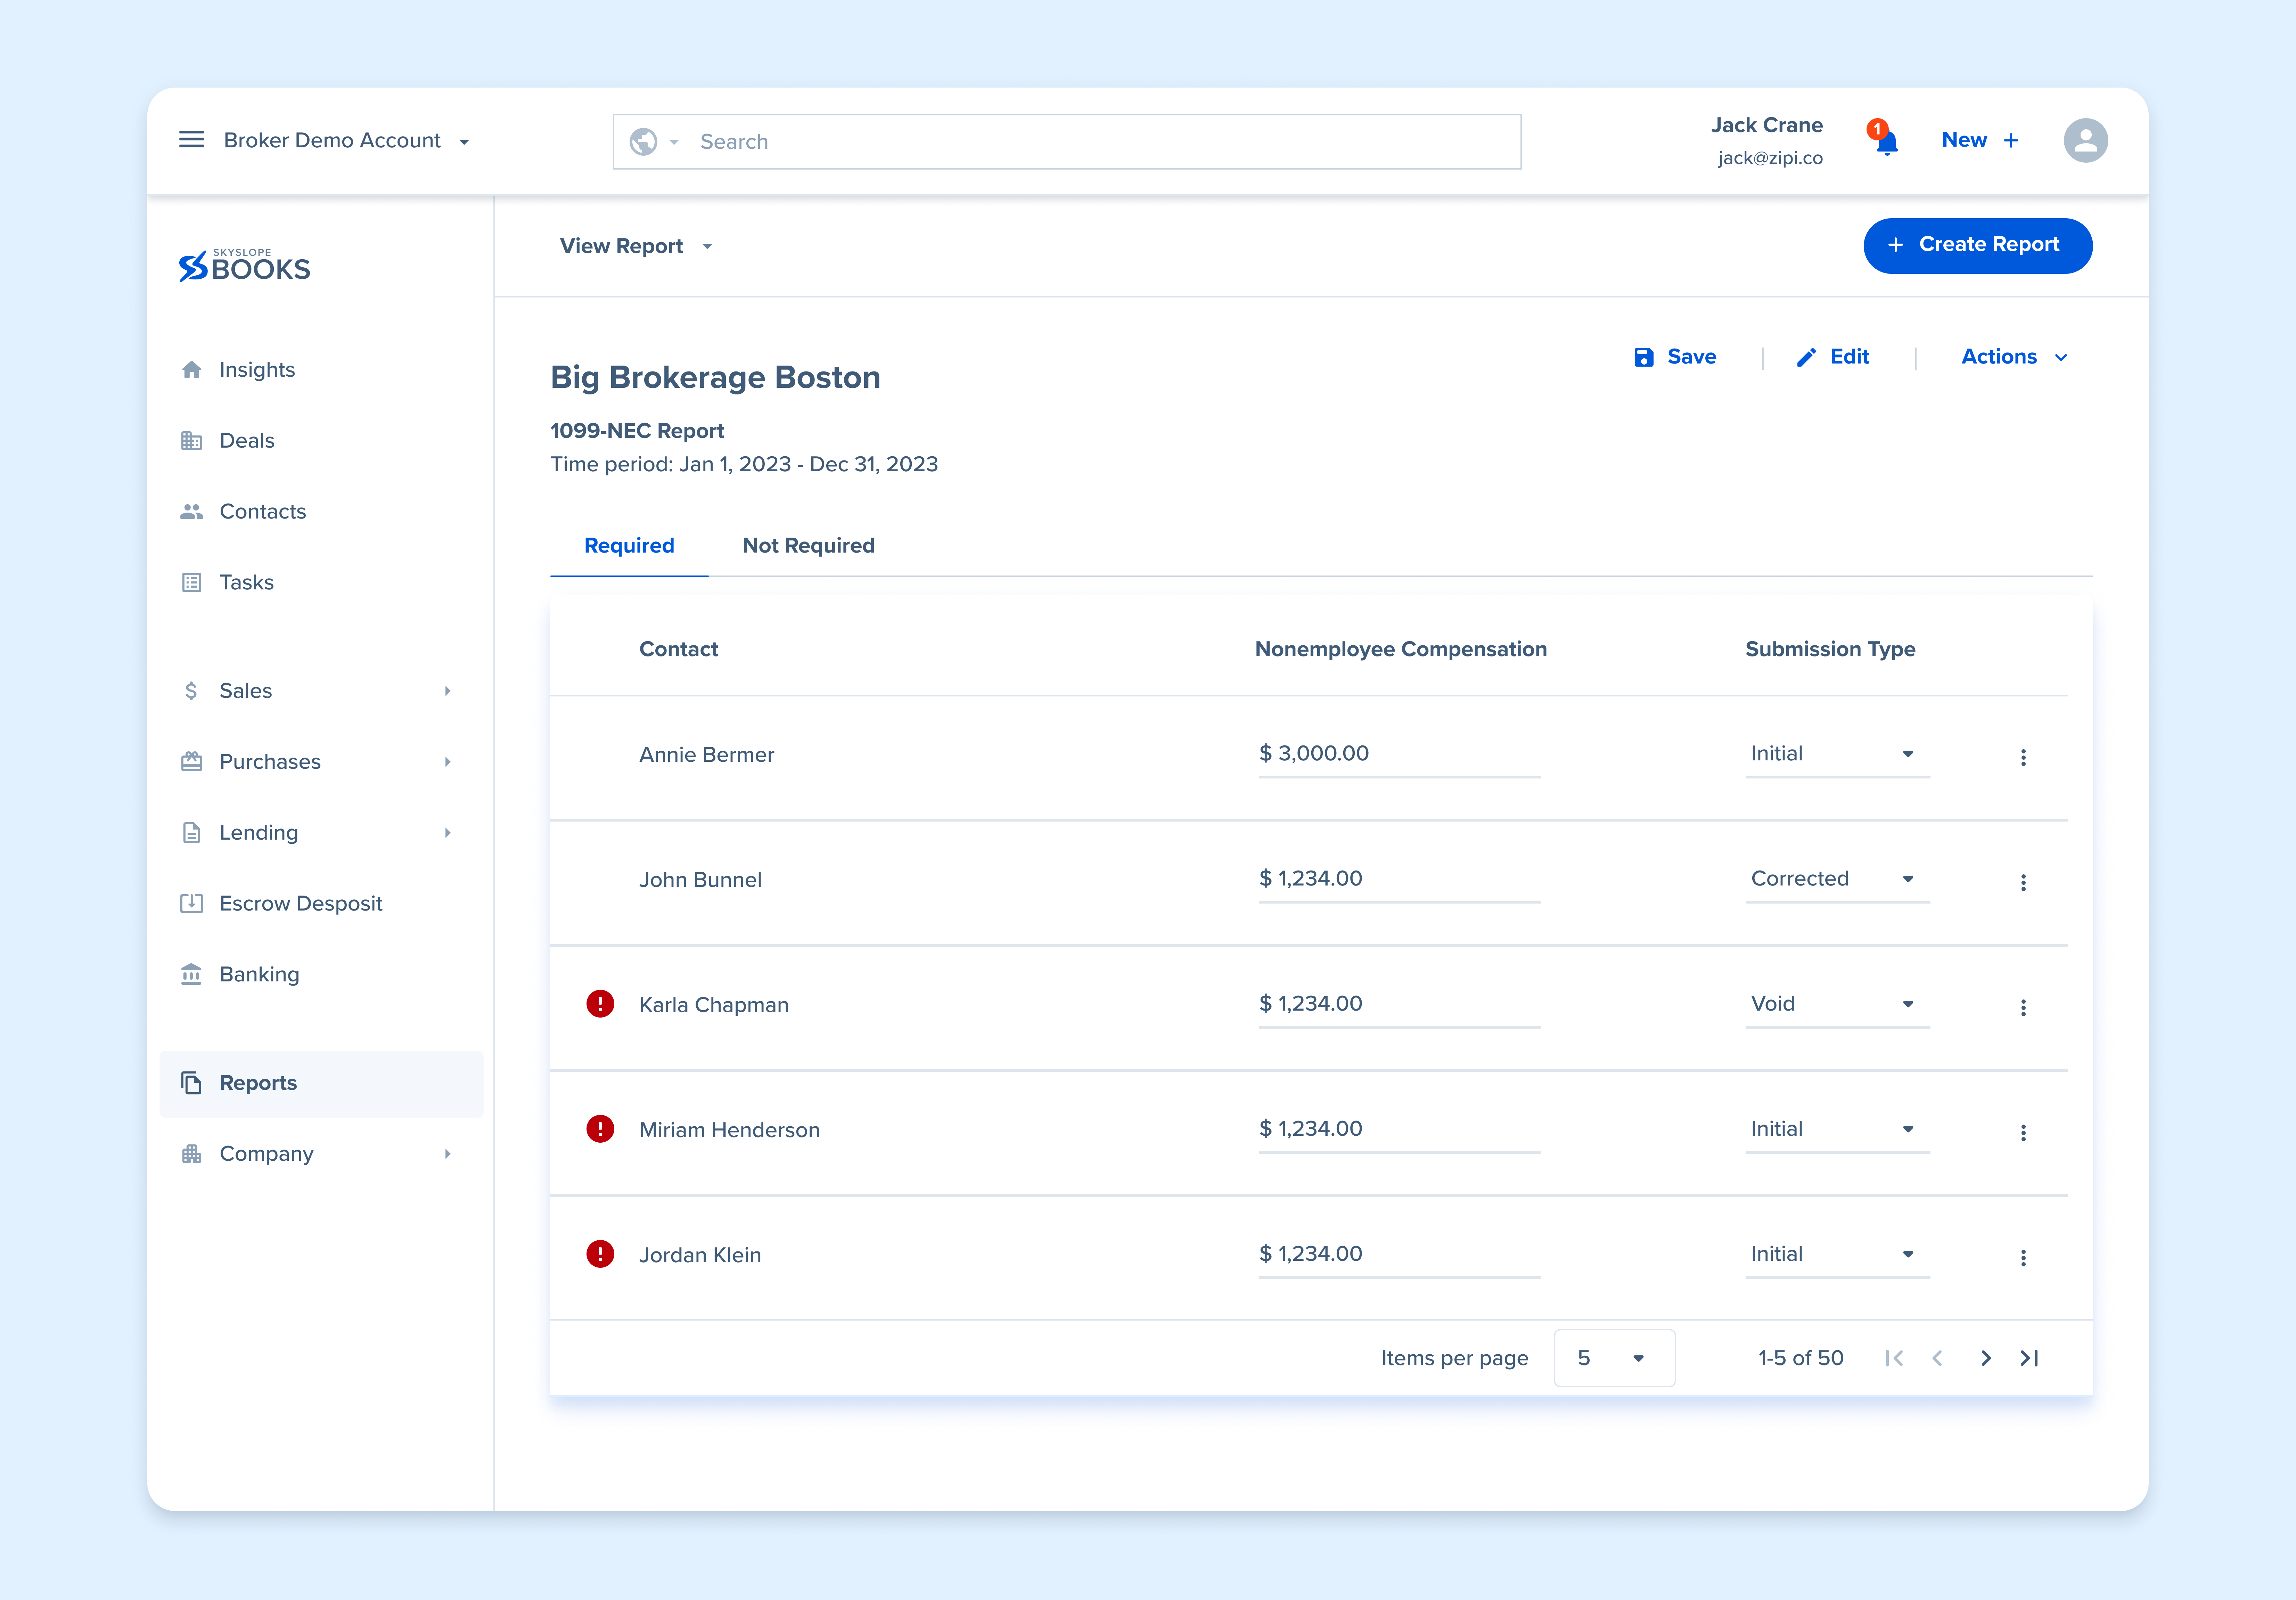Click the Save report button
This screenshot has width=2296, height=1600.
1675,357
